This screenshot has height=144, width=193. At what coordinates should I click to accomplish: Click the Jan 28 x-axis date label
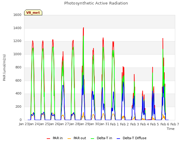pyautogui.click(x=74, y=124)
